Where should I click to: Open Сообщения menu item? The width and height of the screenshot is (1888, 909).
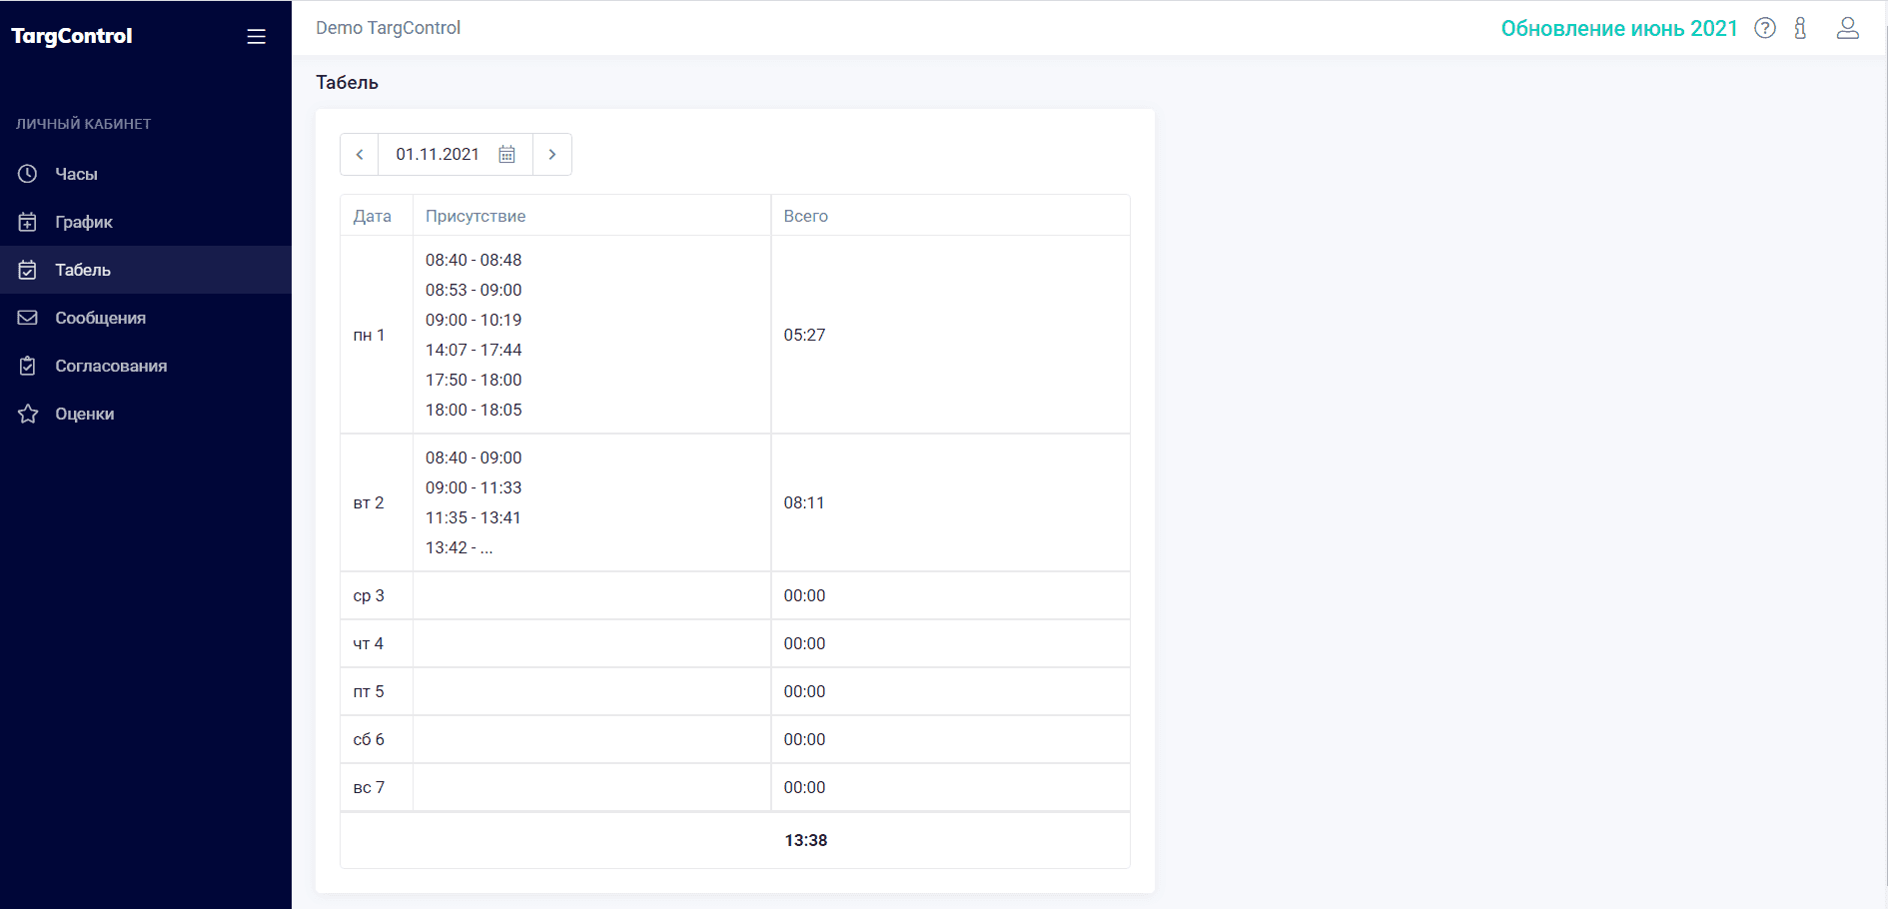point(100,318)
